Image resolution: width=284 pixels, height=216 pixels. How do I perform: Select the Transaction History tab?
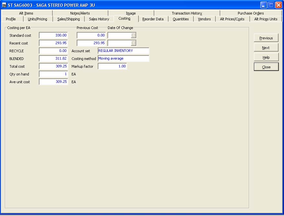coord(187,13)
